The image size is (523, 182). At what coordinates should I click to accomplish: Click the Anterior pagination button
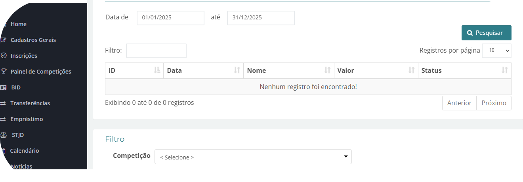[x=459, y=103]
